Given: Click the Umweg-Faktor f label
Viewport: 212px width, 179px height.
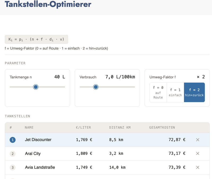Looking at the screenshot, I should tap(162, 77).
